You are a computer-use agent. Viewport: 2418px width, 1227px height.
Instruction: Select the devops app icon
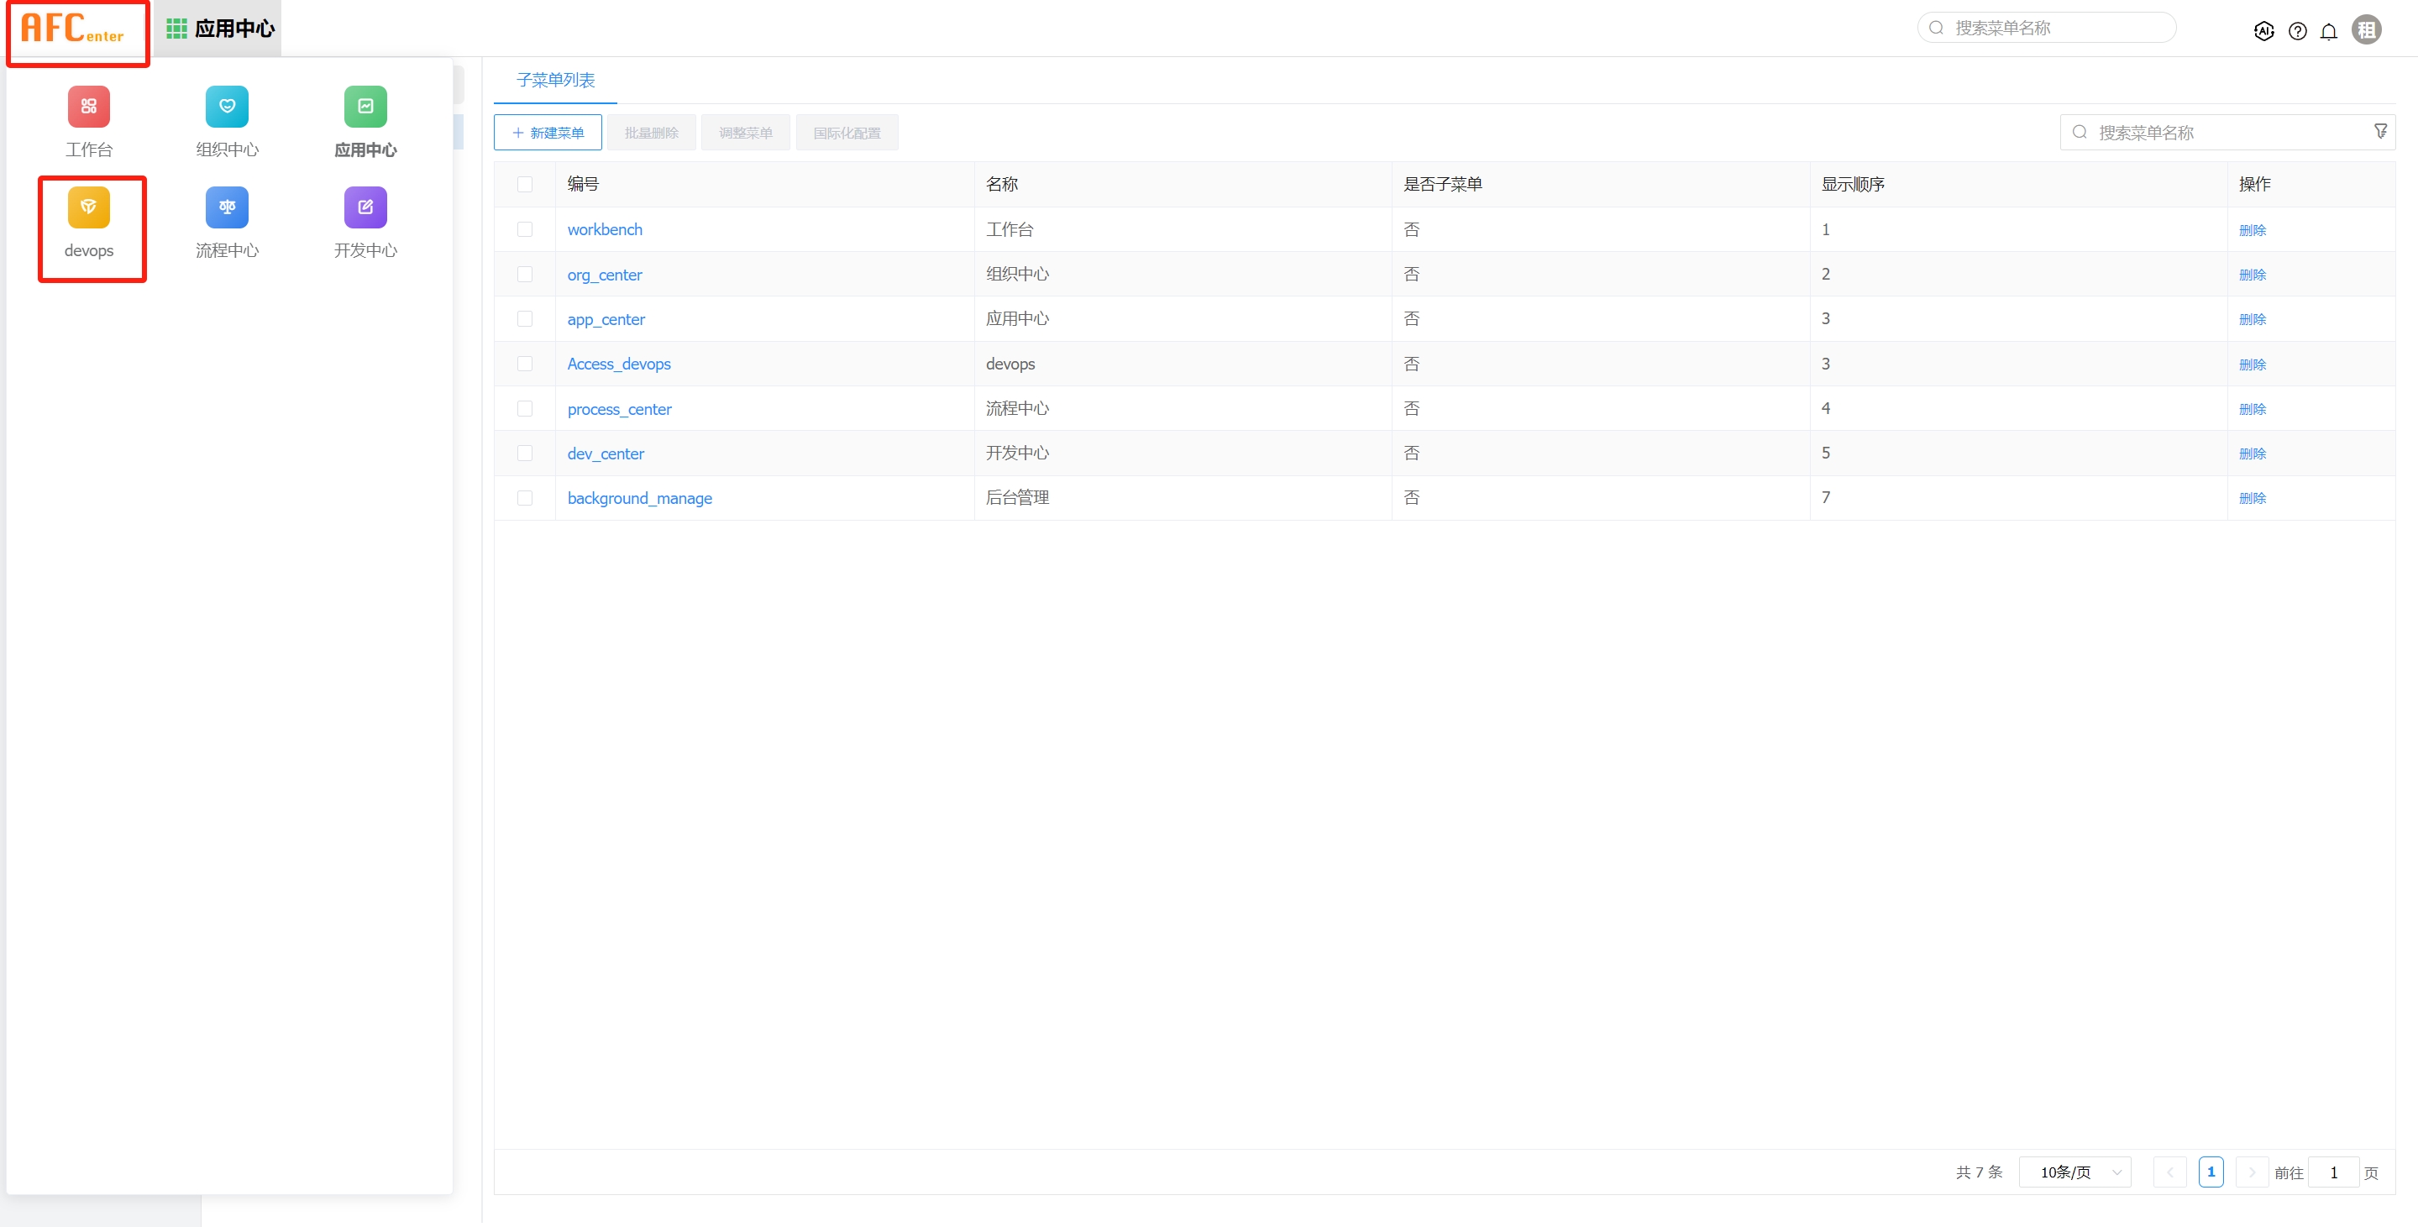point(88,208)
